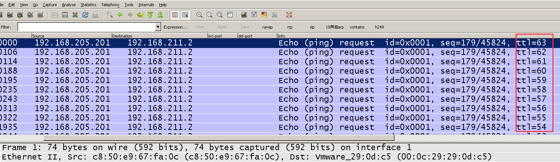560x162 pixels.
Task: Stop the running live capture
Action: (x=30, y=15)
